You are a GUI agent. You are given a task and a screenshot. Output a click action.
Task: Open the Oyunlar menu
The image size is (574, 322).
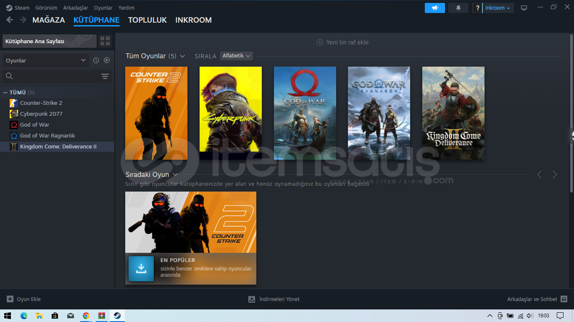coord(103,8)
